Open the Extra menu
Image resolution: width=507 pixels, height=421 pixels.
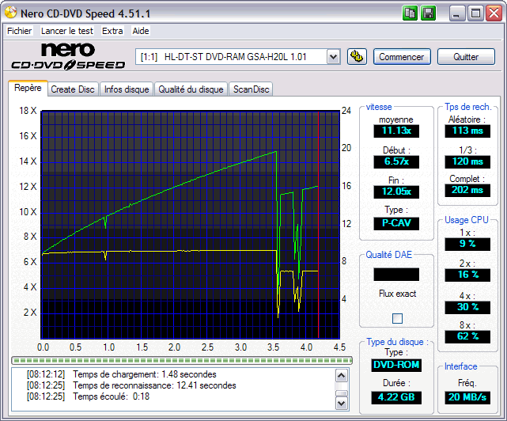tap(112, 31)
